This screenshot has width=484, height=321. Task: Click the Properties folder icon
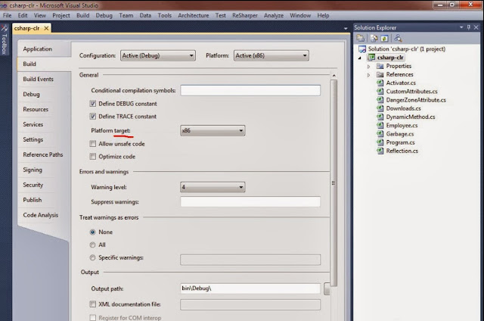pos(380,66)
